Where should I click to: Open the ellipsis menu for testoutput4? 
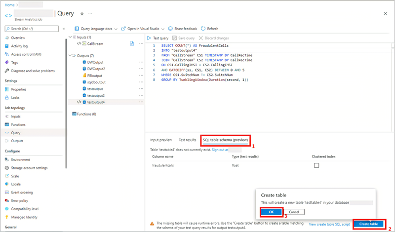click(141, 102)
